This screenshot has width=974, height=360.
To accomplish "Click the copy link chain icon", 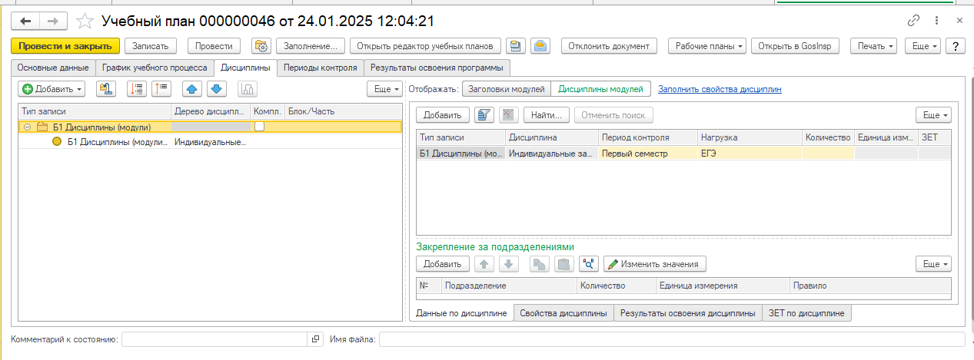I will pos(914,21).
